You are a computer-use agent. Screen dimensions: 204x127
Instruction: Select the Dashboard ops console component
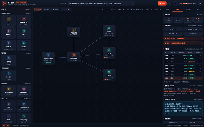click(24, 91)
